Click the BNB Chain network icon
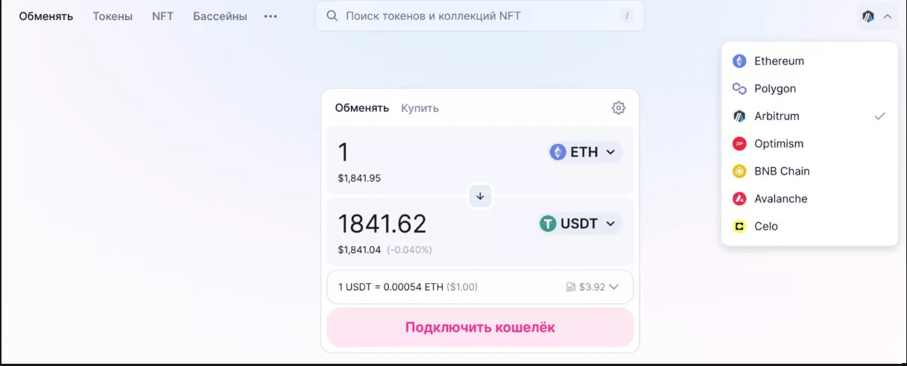 click(x=739, y=171)
